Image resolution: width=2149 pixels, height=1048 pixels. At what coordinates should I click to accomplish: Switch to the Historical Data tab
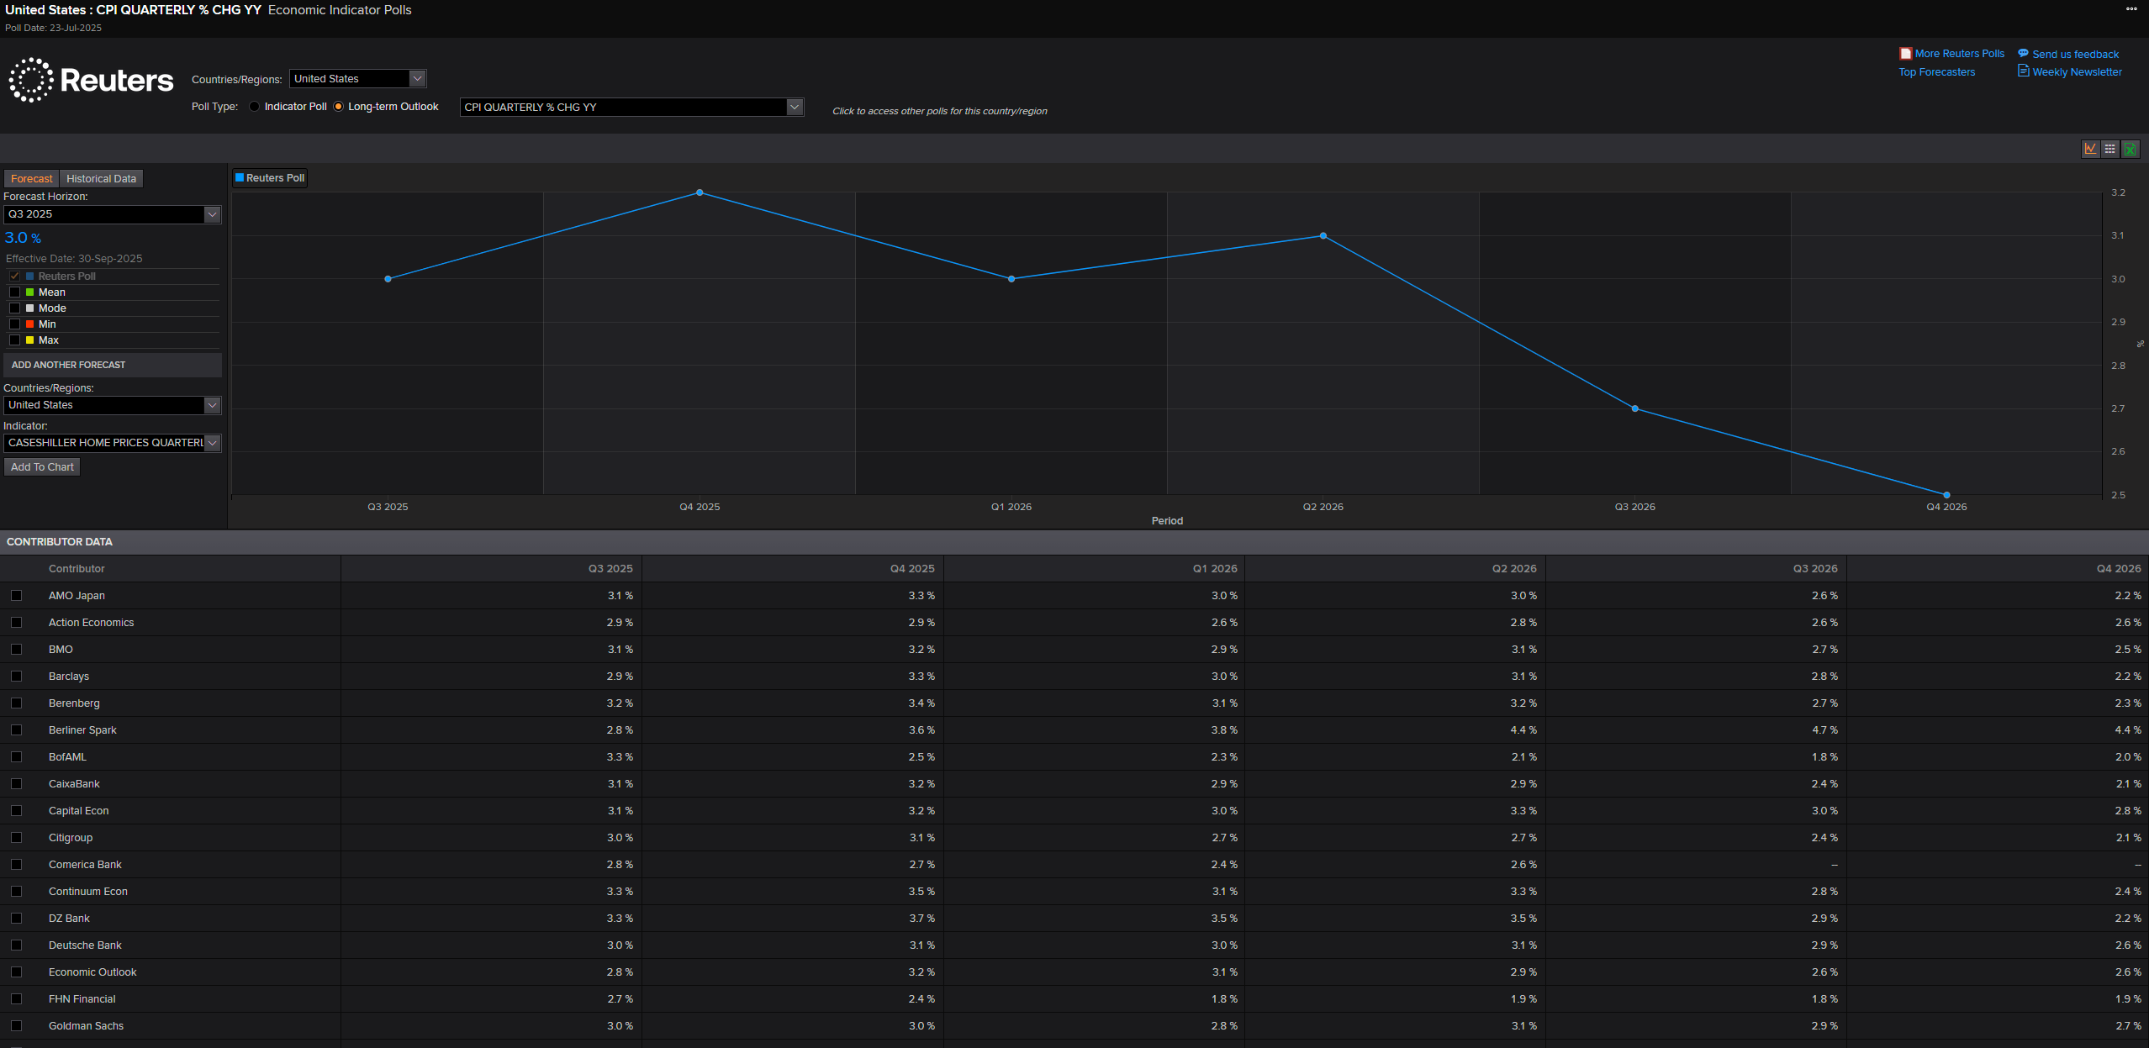101,179
